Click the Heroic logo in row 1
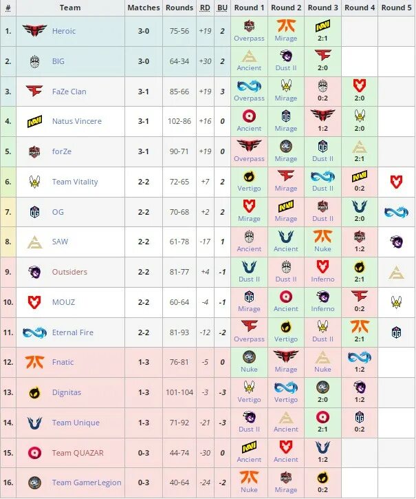The image size is (416, 499). click(34, 31)
